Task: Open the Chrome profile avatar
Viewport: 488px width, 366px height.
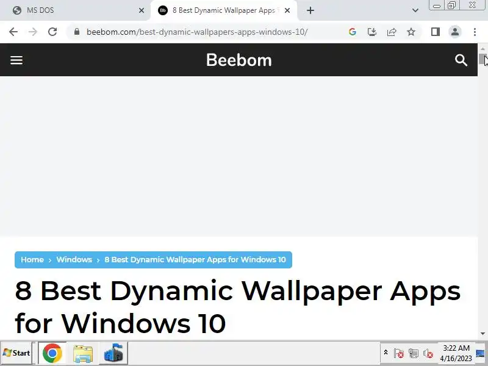Action: (455, 32)
